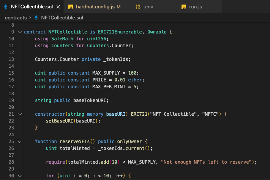Click line number 15 in the gutter
Image resolution: width=270 pixels, height=180 pixels.
11,73
